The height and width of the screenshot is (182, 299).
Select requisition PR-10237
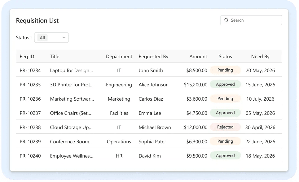tap(30, 113)
